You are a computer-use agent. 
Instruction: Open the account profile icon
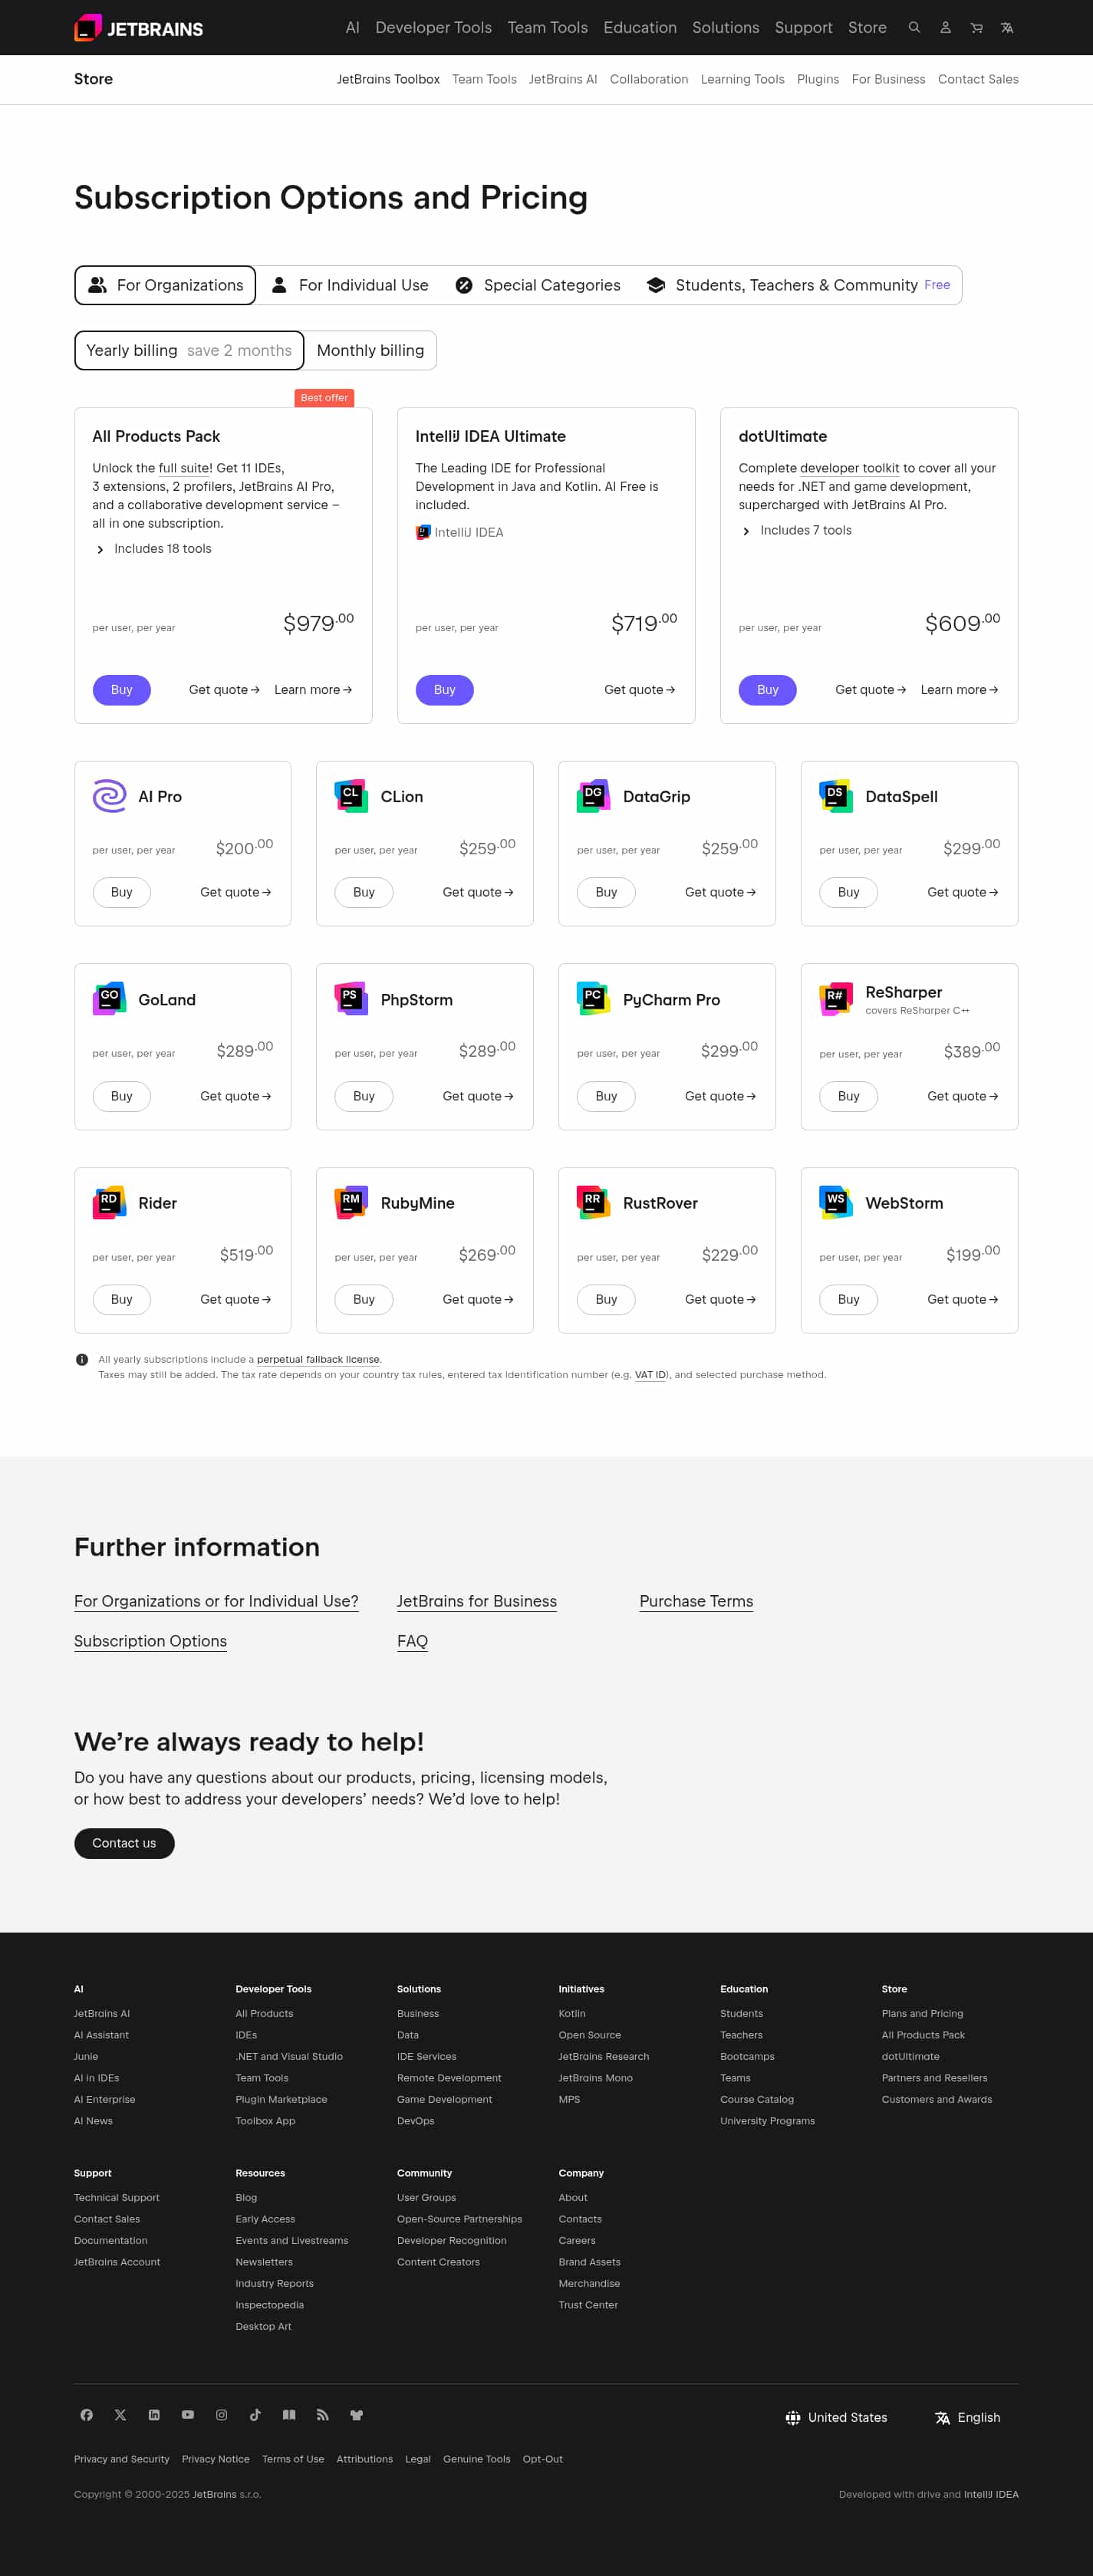pyautogui.click(x=945, y=28)
